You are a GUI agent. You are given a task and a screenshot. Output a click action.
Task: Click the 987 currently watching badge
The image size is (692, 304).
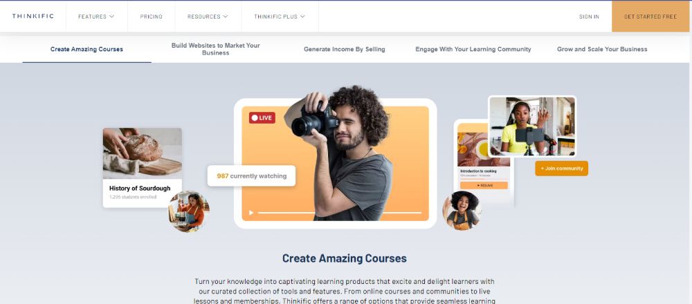click(x=252, y=175)
